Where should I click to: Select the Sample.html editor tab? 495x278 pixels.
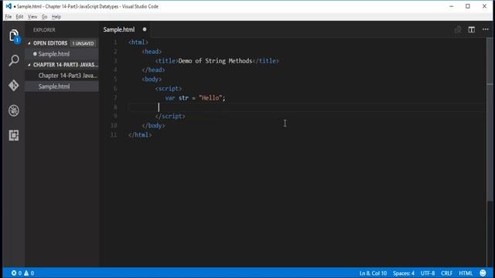coord(125,29)
